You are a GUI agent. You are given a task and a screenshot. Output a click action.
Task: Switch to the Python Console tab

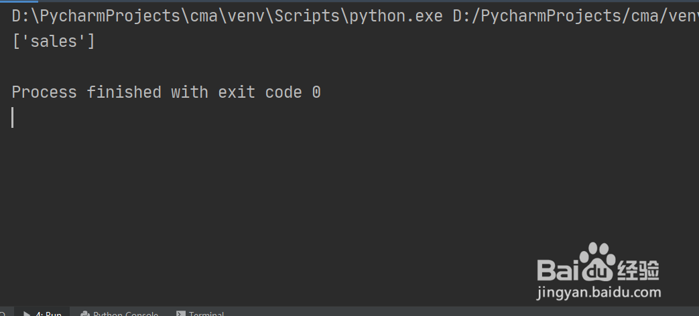[x=125, y=313]
